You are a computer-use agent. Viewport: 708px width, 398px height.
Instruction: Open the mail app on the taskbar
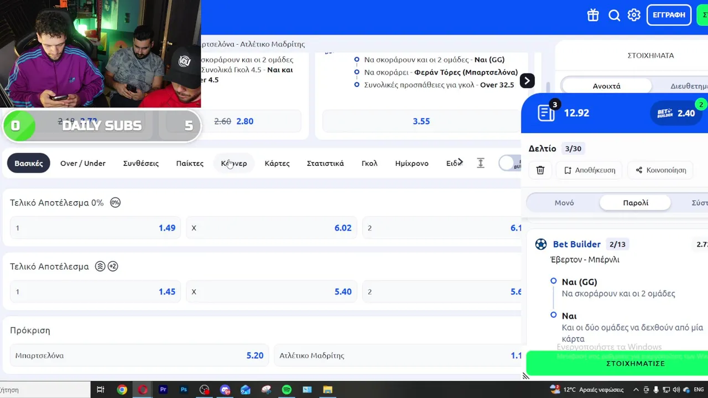click(x=246, y=390)
